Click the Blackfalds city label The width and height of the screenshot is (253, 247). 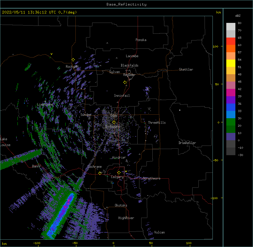coord(129,65)
